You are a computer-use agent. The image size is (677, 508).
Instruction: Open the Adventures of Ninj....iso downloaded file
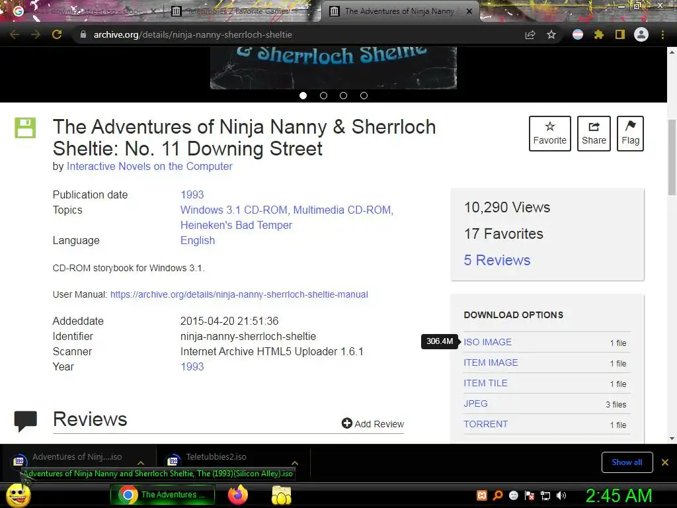click(x=77, y=457)
